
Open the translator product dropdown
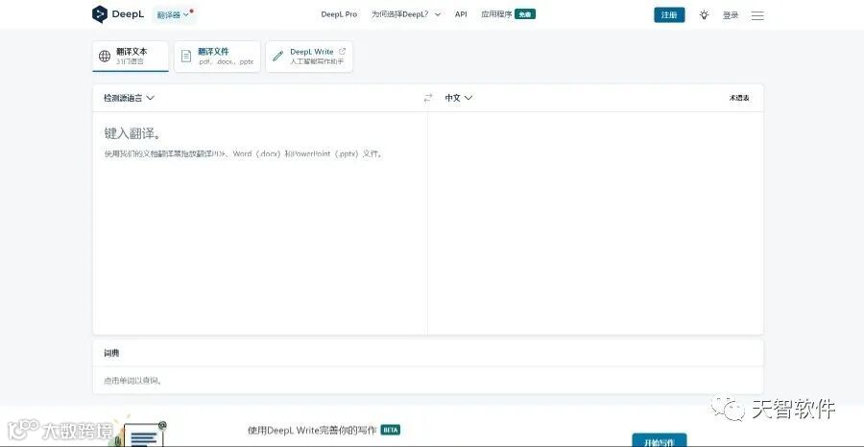[174, 14]
